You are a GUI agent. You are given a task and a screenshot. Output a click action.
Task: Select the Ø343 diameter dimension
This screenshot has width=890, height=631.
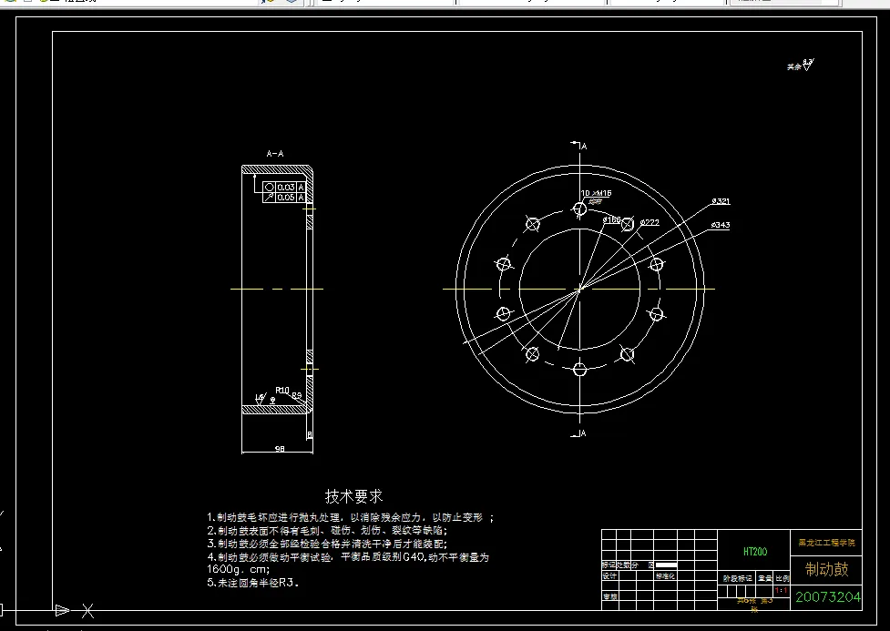[721, 226]
